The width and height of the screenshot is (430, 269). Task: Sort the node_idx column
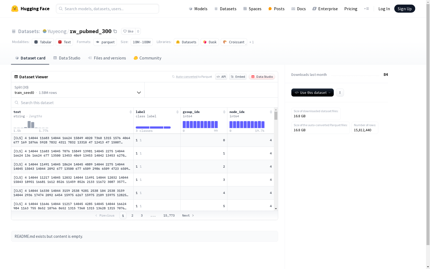tap(271, 112)
